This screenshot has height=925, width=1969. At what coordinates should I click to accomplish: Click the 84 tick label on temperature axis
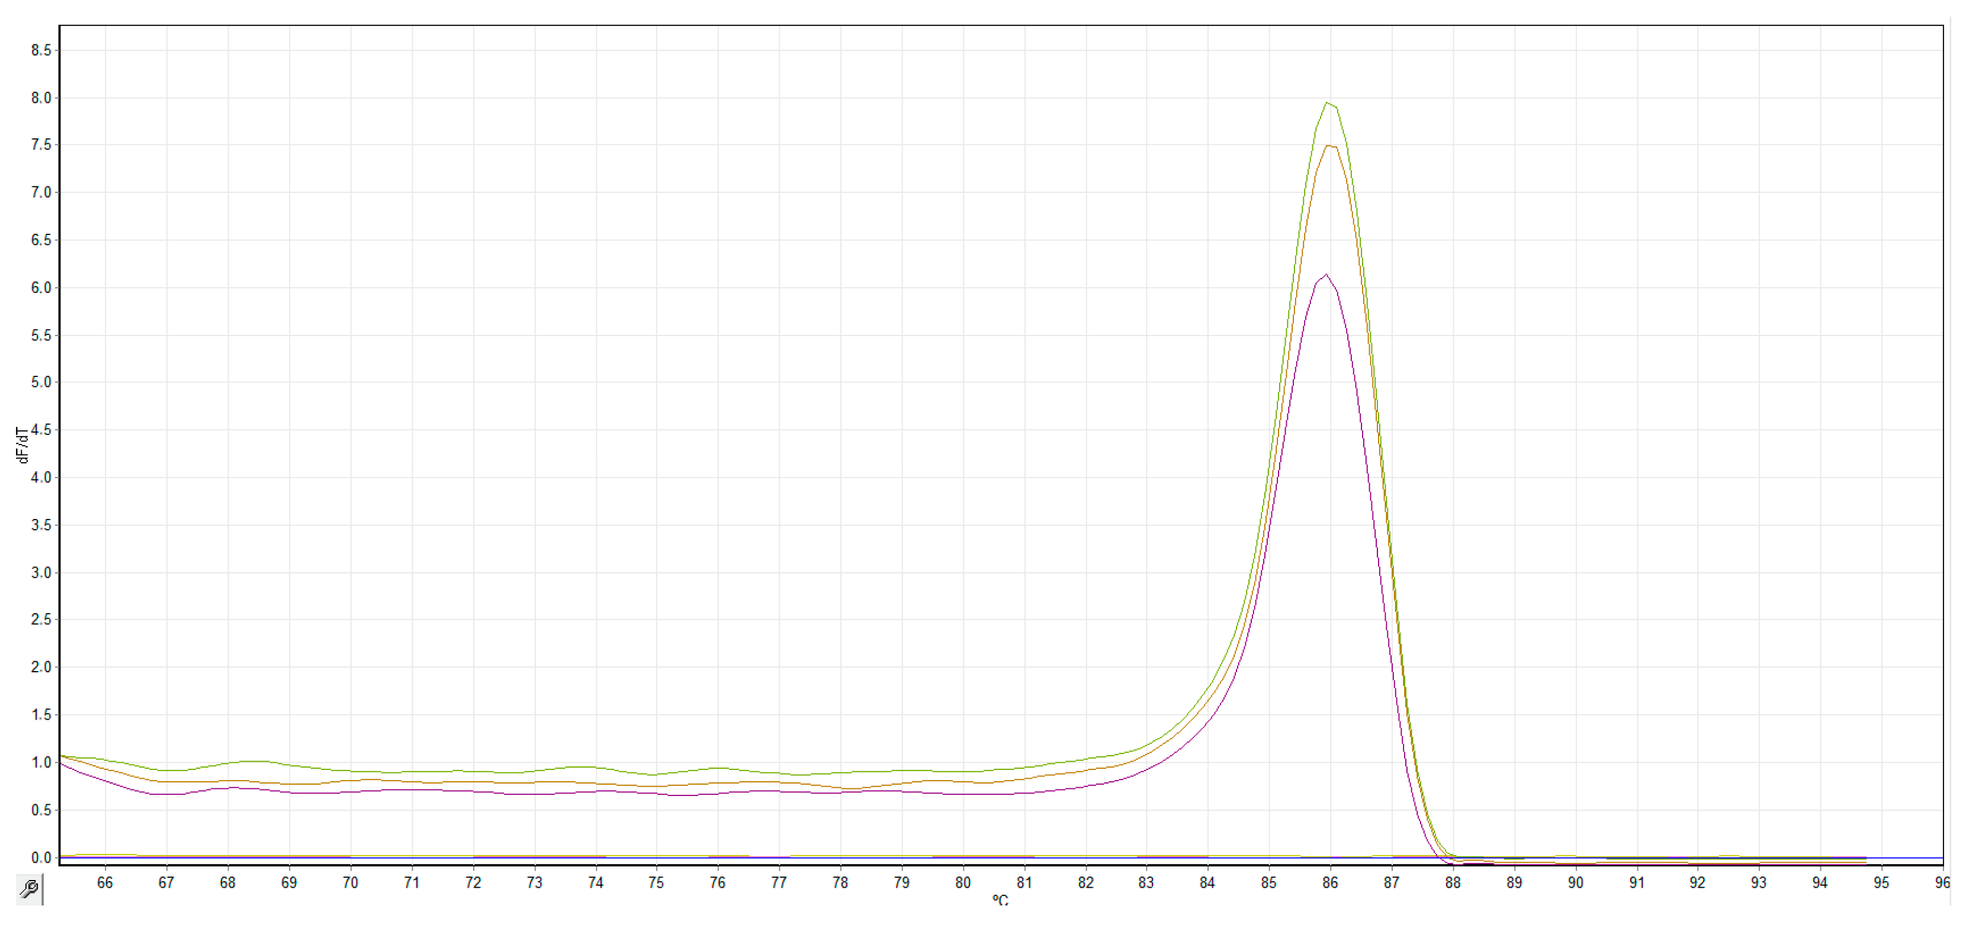pos(1207,882)
